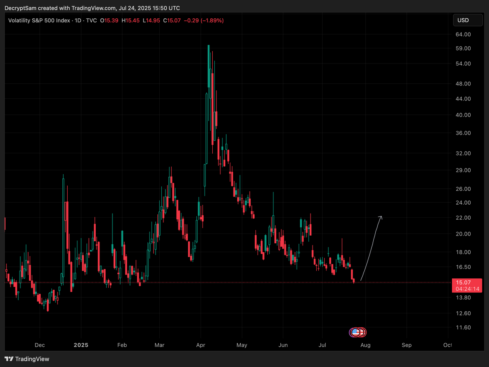489x367 pixels.
Task: Click the Jul label on time axis
Action: (322, 345)
